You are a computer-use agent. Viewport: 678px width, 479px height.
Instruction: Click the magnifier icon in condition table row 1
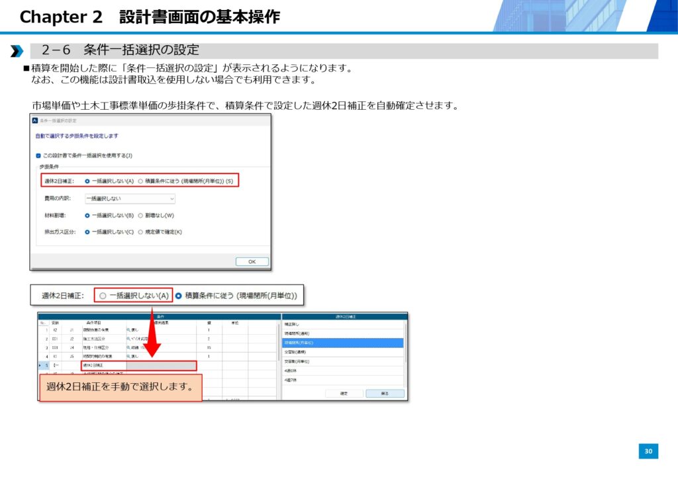tap(128, 329)
